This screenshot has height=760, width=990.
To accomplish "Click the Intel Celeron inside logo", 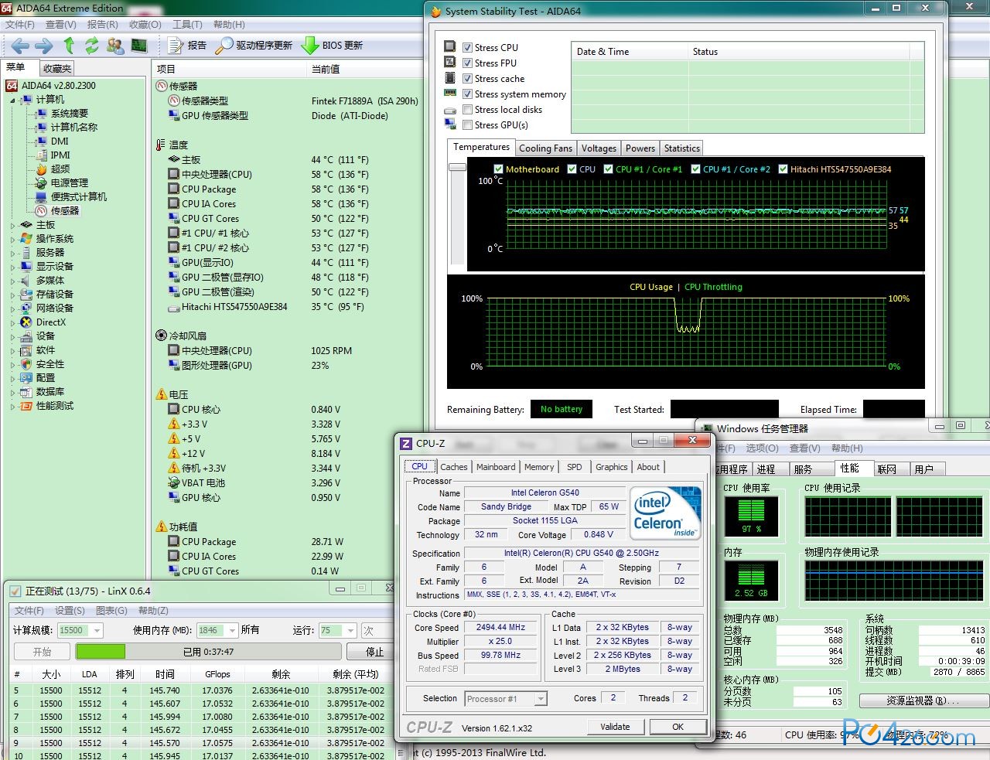I will tap(666, 513).
